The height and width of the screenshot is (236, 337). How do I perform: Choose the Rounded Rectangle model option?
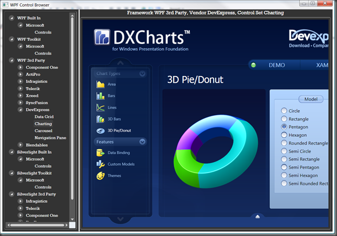click(284, 143)
